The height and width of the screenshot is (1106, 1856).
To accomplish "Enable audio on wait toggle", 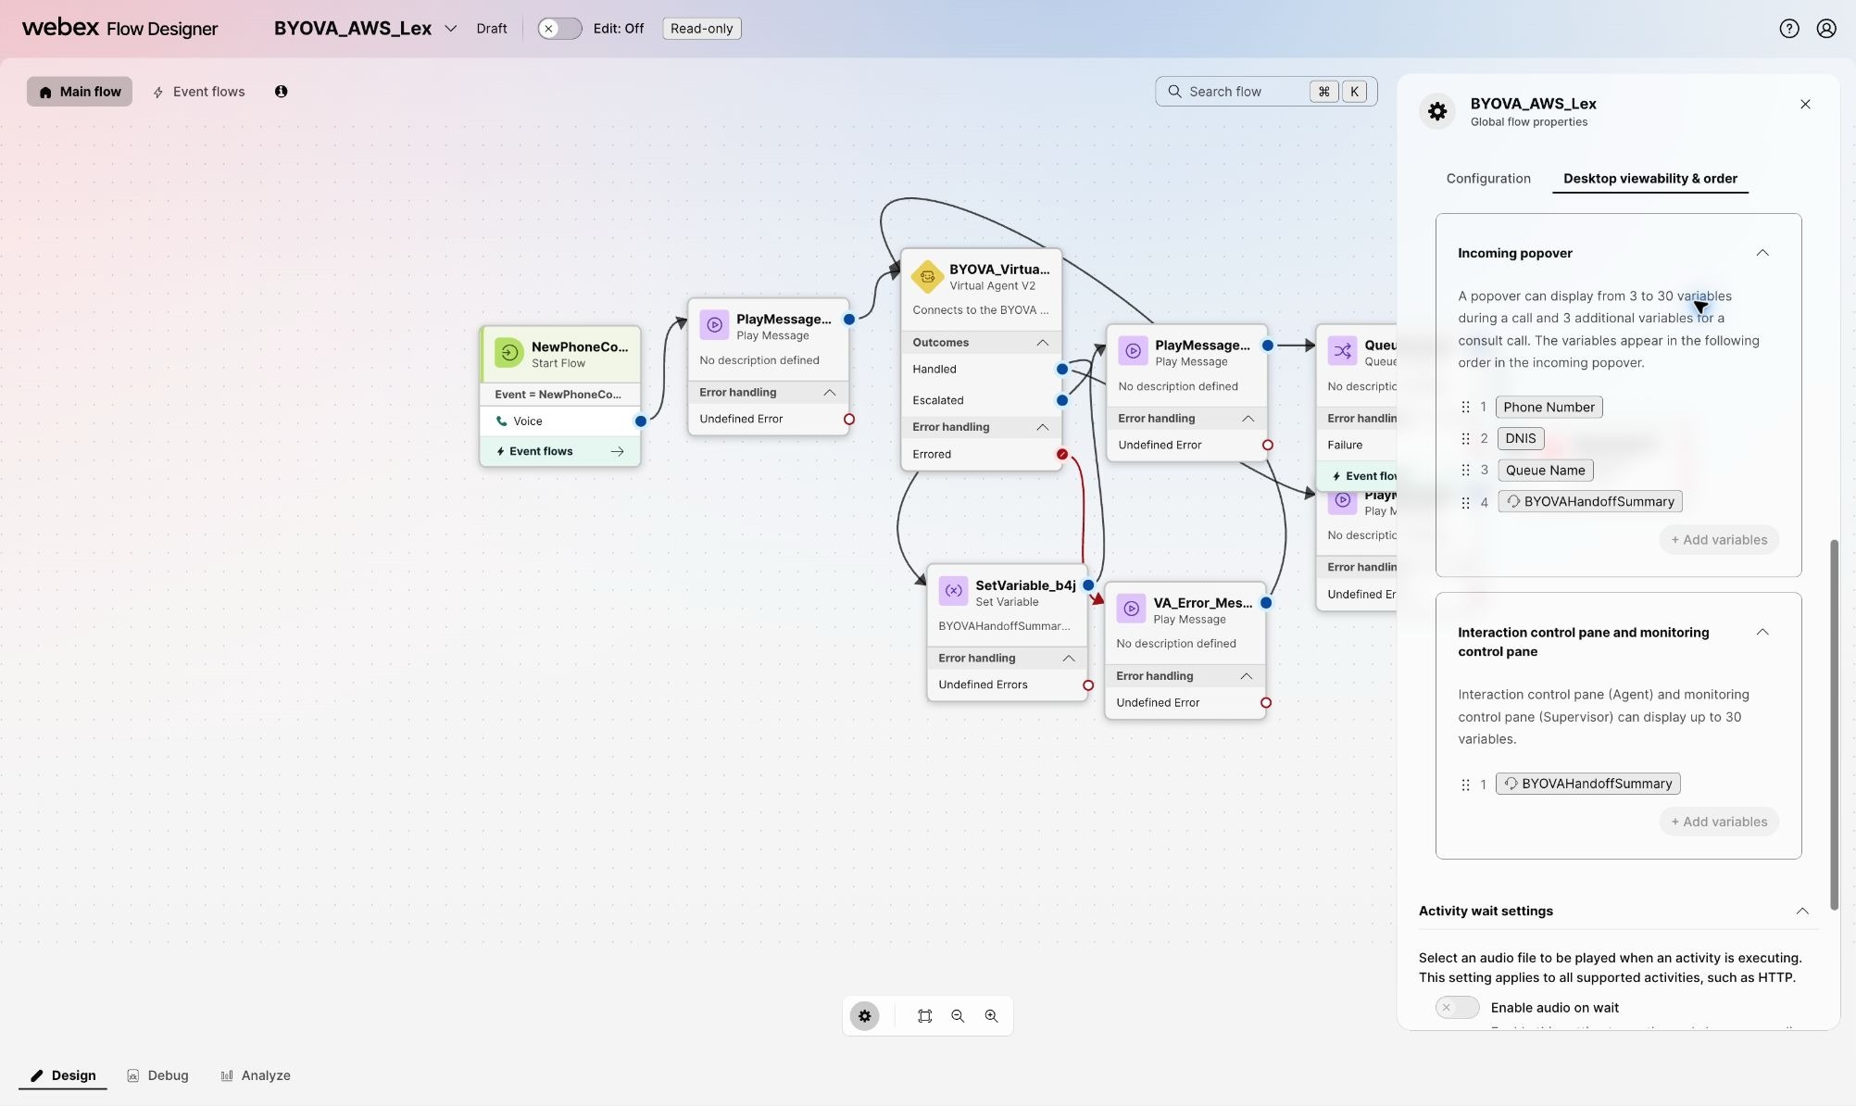I will pos(1457,1007).
